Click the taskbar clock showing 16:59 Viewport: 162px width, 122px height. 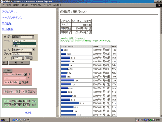click(158, 120)
